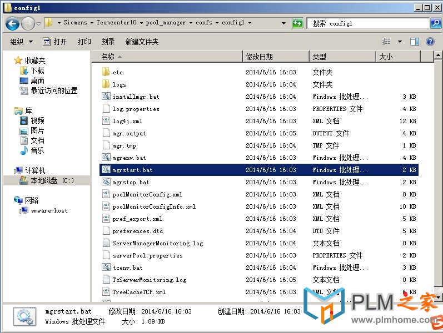
Task: Select serverPool.properties file icon
Action: click(106, 255)
